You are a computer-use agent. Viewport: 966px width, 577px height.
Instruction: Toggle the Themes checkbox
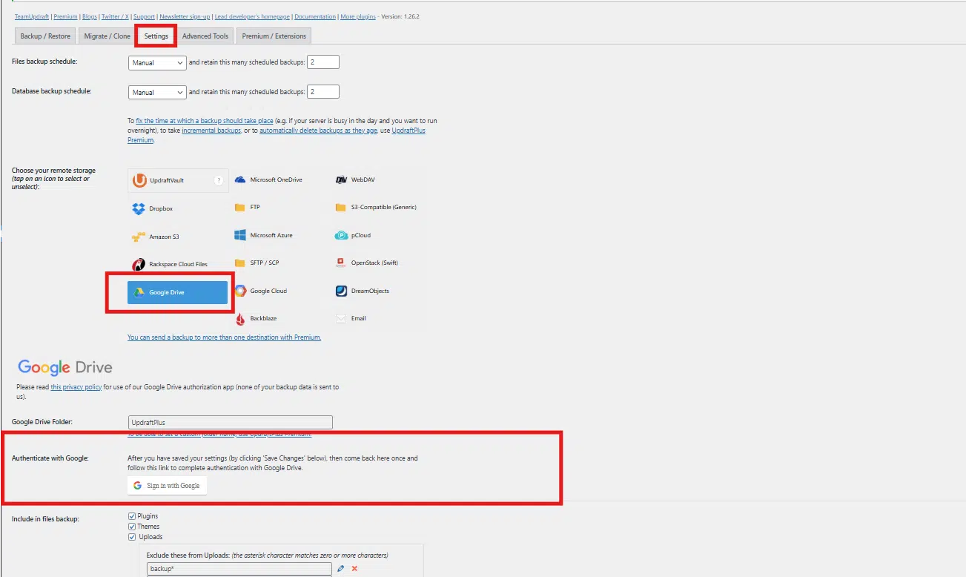[132, 526]
